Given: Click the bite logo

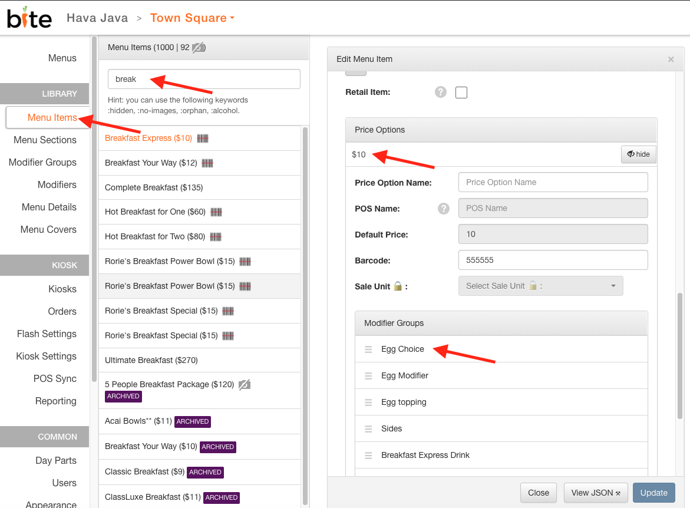Looking at the screenshot, I should (x=29, y=18).
